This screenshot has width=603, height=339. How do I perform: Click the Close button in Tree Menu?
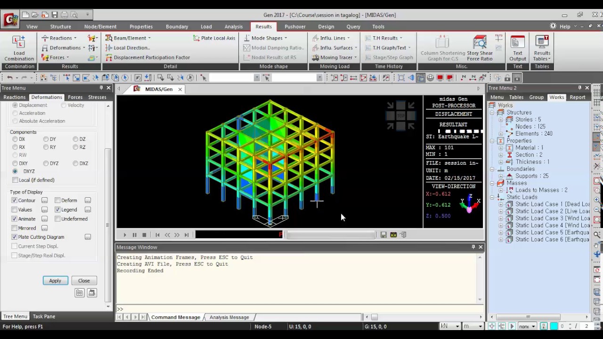click(x=84, y=281)
